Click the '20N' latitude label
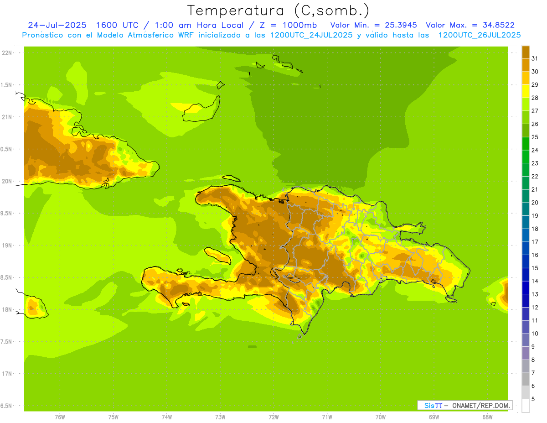This screenshot has width=547, height=423. pos(7,181)
